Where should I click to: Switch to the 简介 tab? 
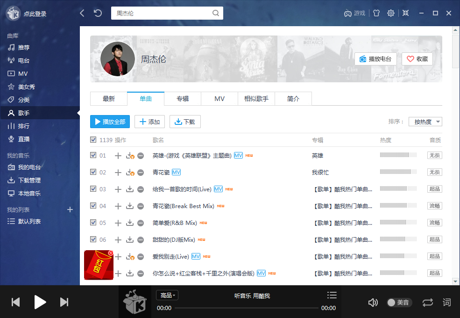pos(293,99)
